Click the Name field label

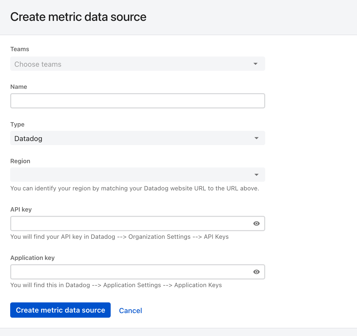[19, 87]
